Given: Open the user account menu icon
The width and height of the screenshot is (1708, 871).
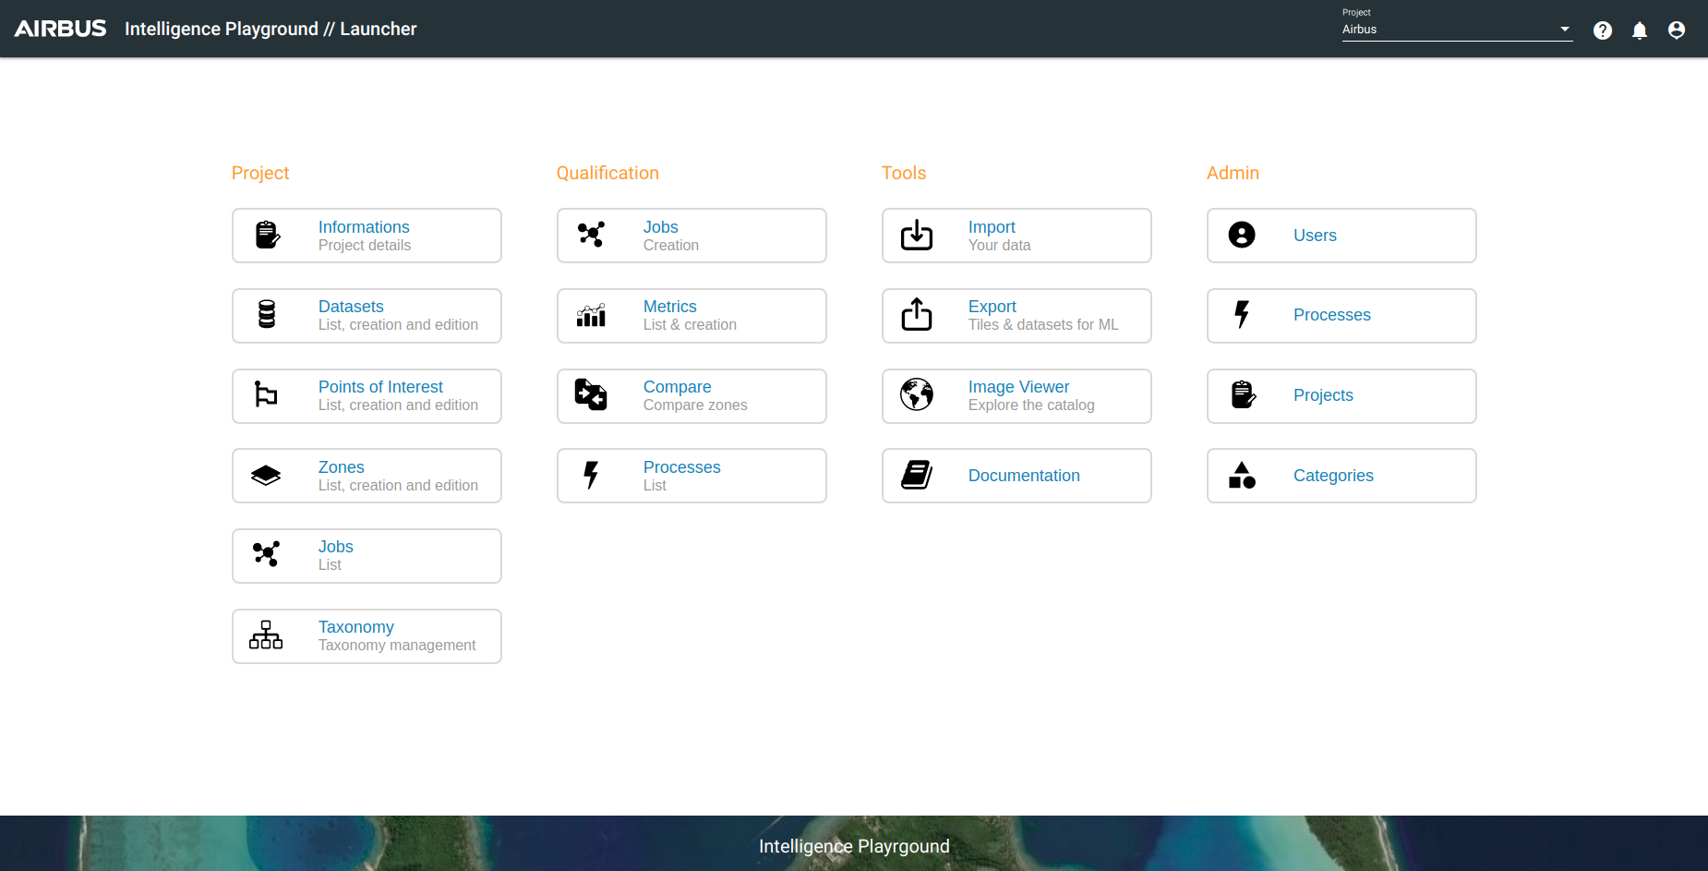Looking at the screenshot, I should (1677, 30).
